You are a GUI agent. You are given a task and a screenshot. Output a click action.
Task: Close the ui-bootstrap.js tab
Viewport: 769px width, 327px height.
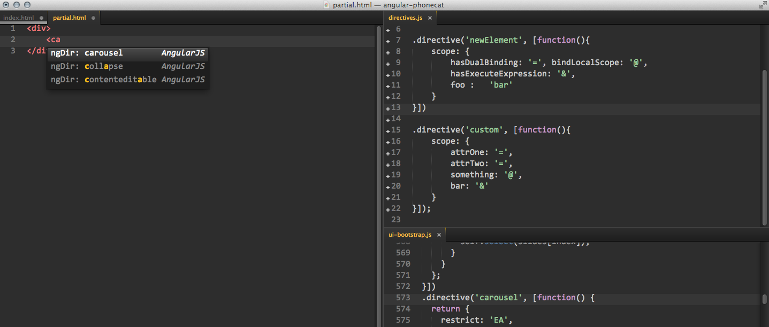(439, 235)
